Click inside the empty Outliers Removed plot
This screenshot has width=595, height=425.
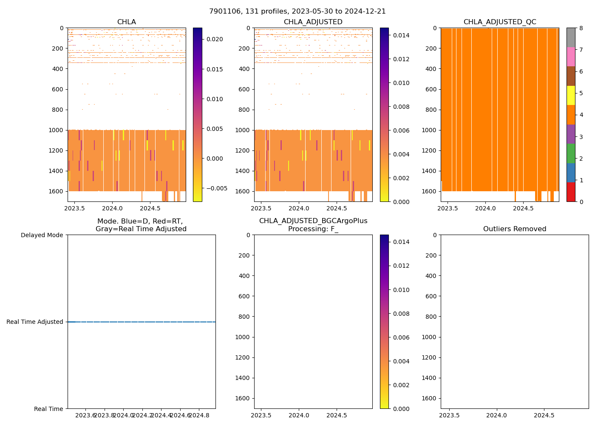point(515,322)
